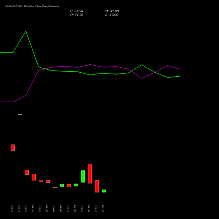Click the red candle for 02 Feb
This screenshot has height=219, width=219.
pyautogui.click(x=27, y=172)
